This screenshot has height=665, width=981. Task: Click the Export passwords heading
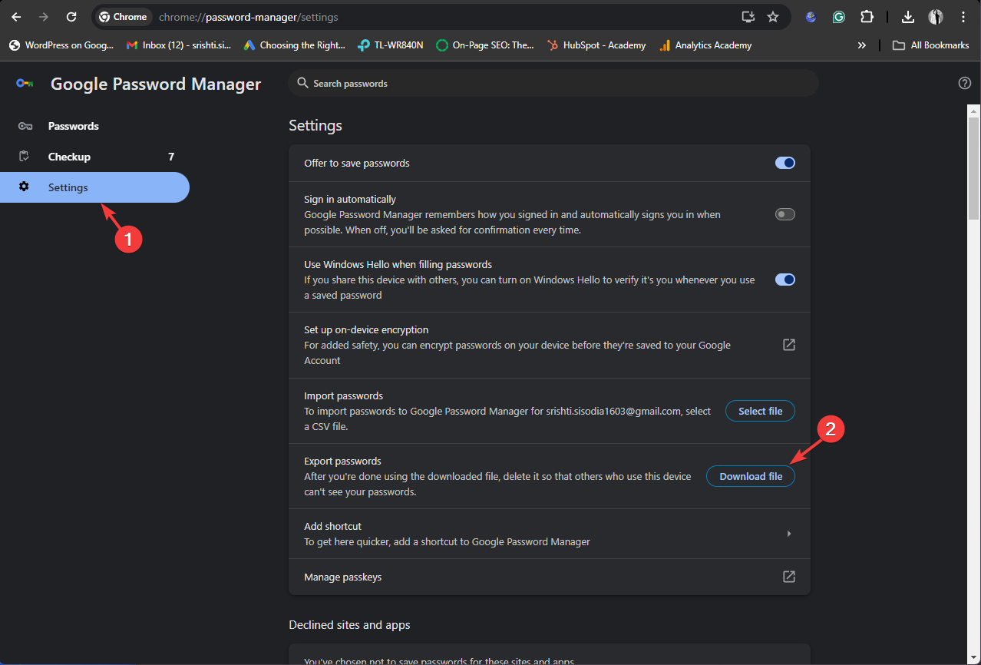point(342,461)
